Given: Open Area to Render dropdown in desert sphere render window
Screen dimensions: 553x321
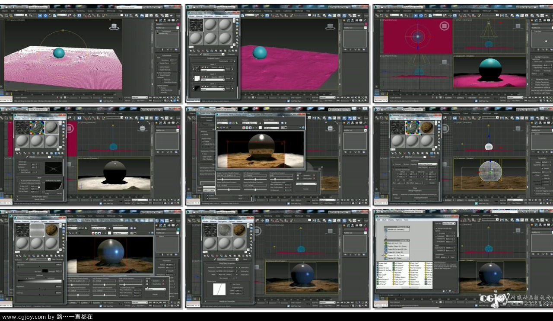Looking at the screenshot, I should [222, 123].
